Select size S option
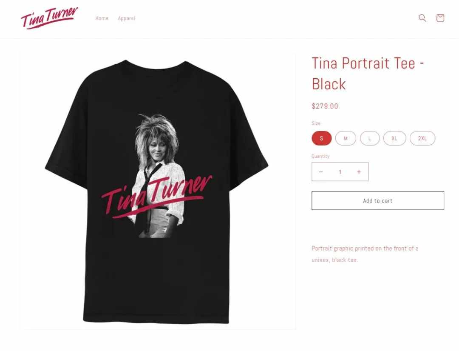 click(321, 138)
